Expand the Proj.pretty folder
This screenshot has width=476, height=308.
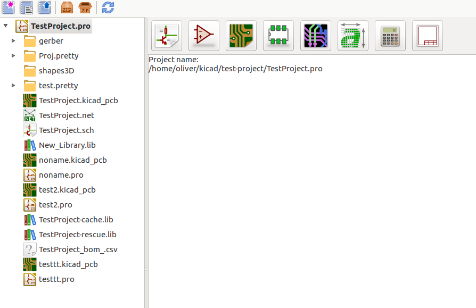[x=13, y=55]
